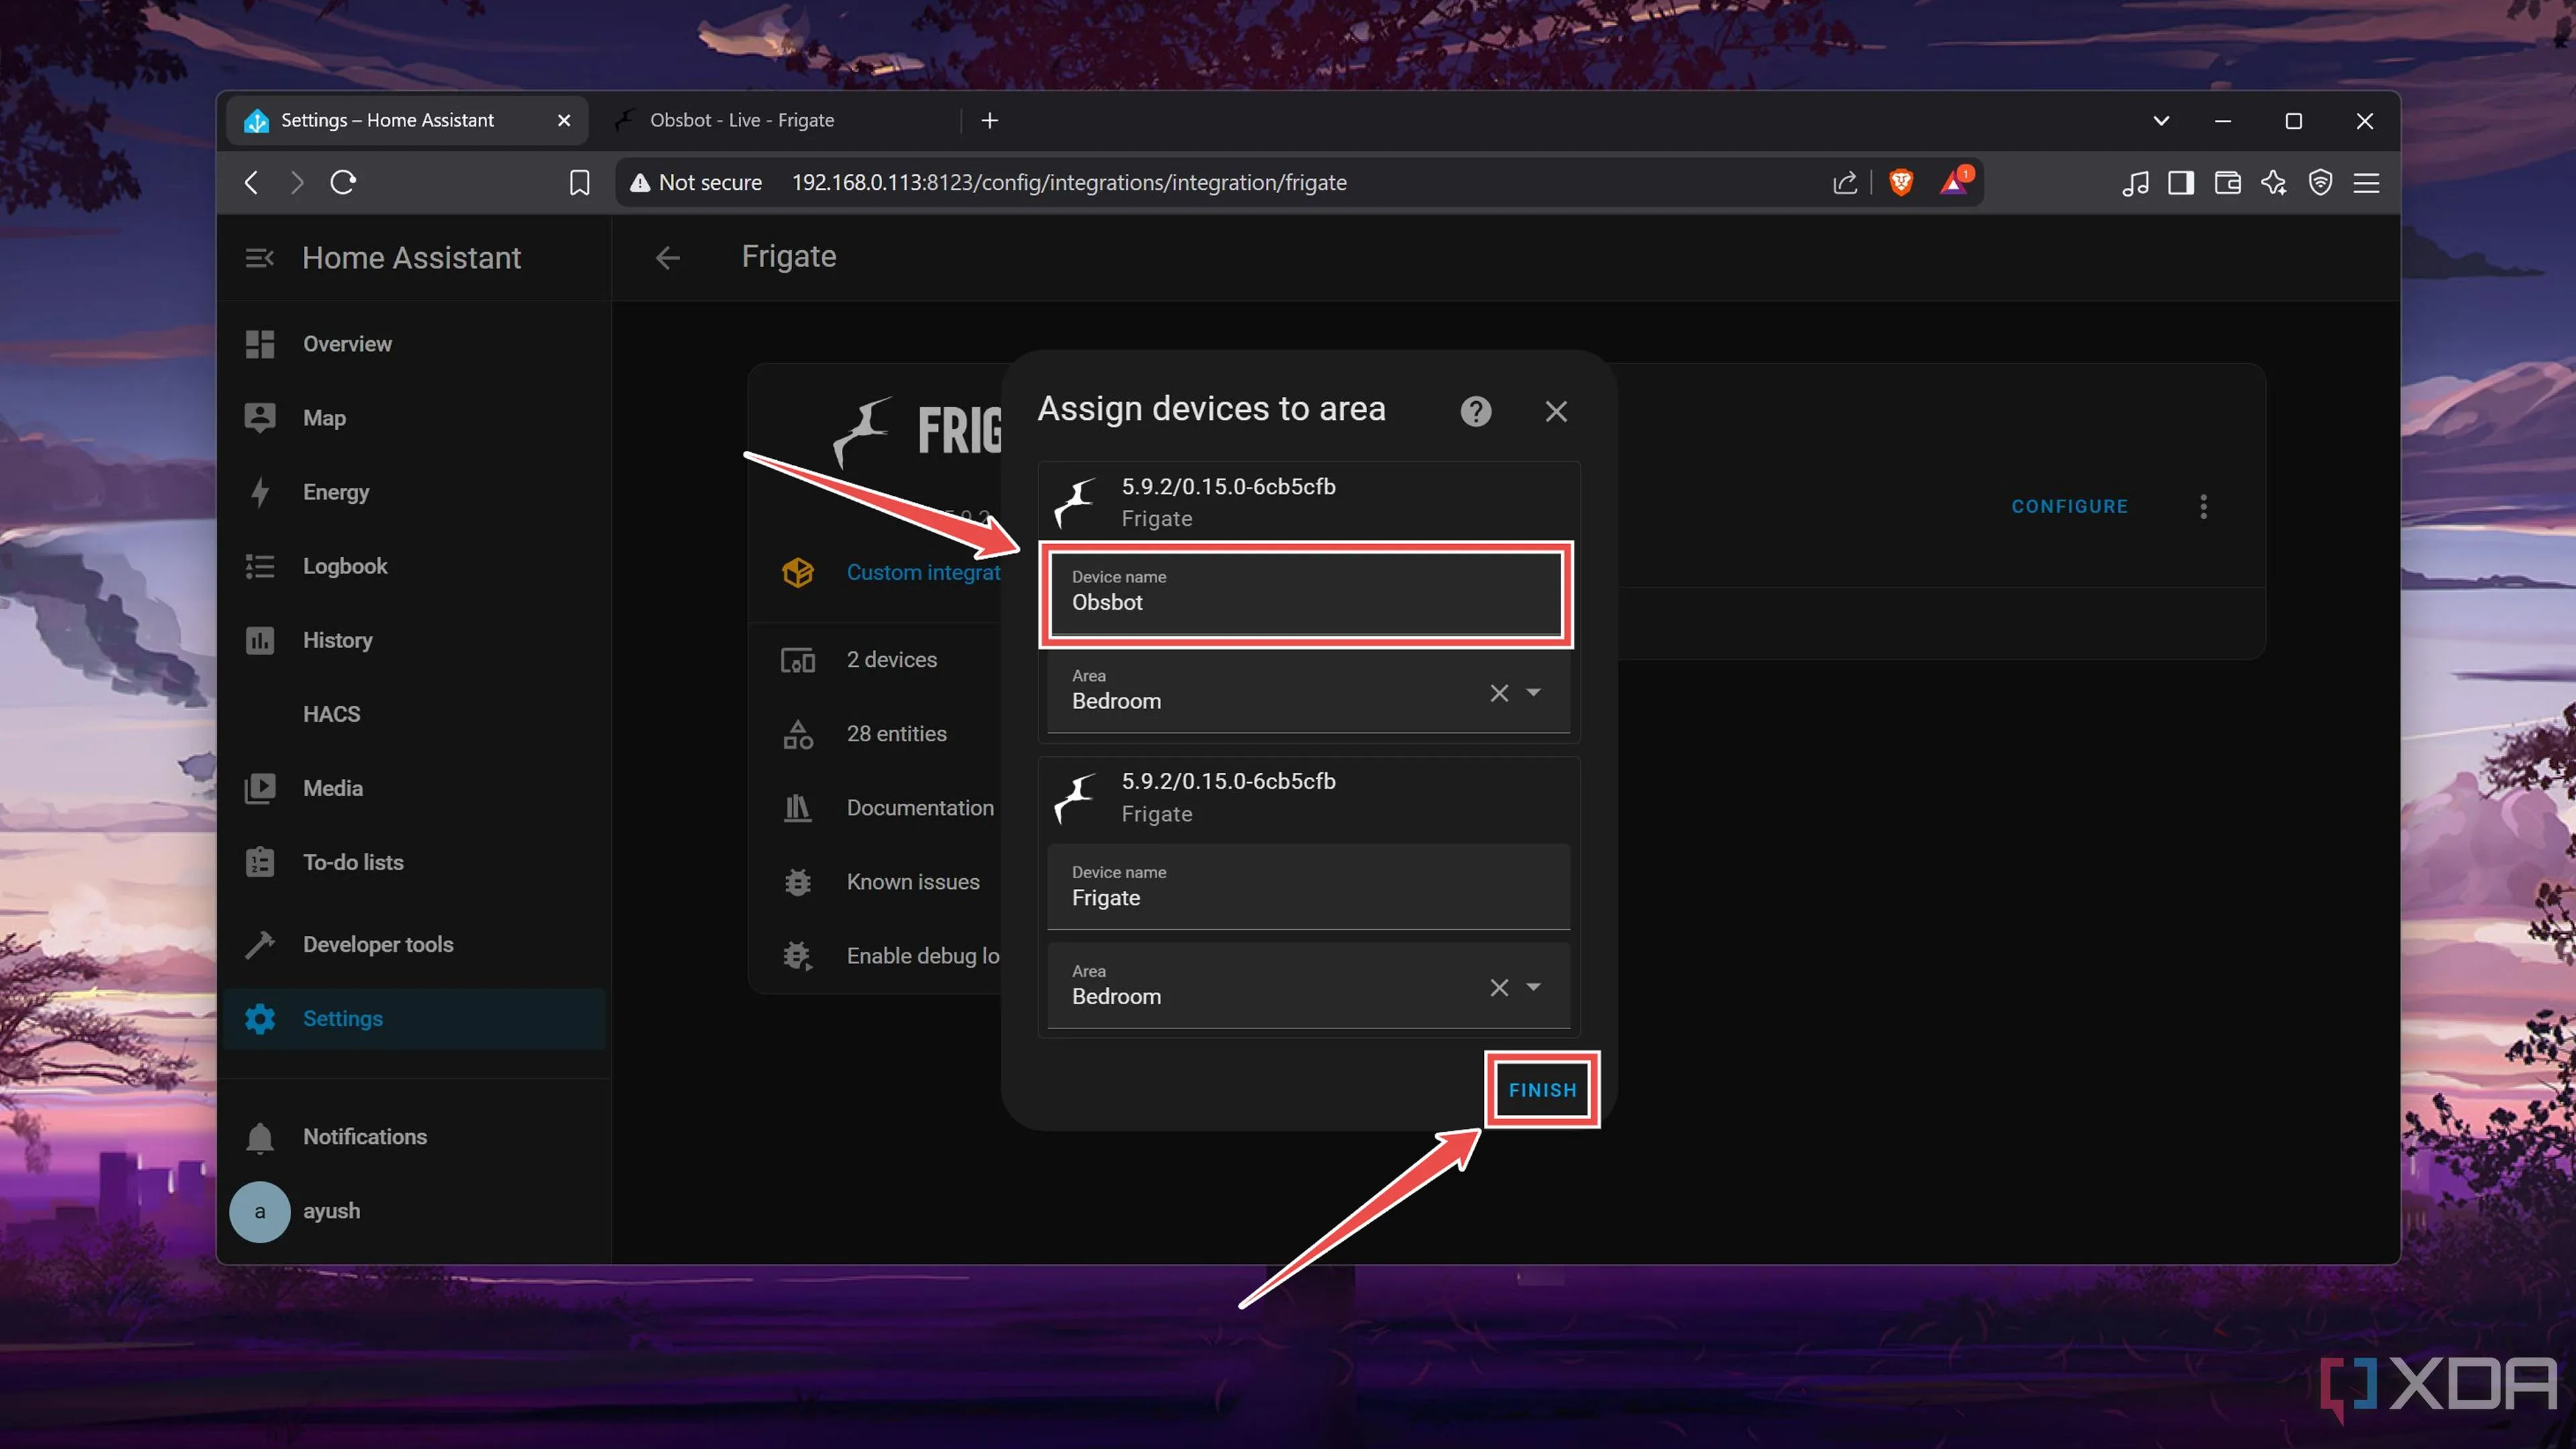
Task: Clear the first device's Bedroom area selection
Action: (x=1498, y=692)
